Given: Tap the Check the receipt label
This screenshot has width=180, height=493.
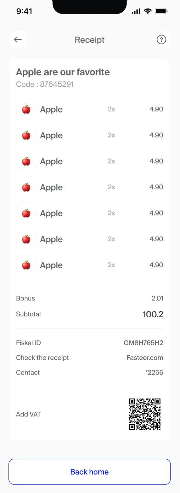Looking at the screenshot, I should pyautogui.click(x=42, y=358).
